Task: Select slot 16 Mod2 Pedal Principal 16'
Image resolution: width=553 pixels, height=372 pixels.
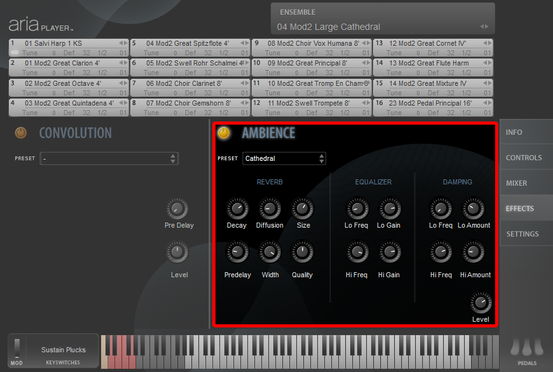Action: 432,103
